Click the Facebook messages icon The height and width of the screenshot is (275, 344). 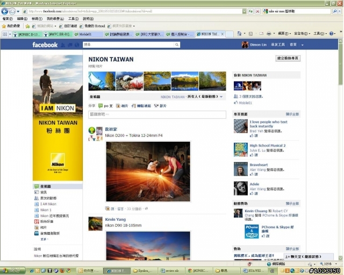70,45
